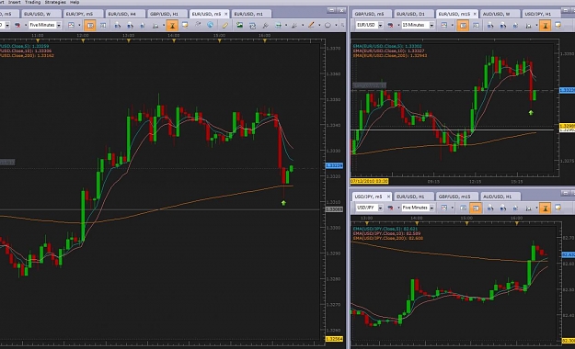Open the Insert menu

tap(15, 2)
